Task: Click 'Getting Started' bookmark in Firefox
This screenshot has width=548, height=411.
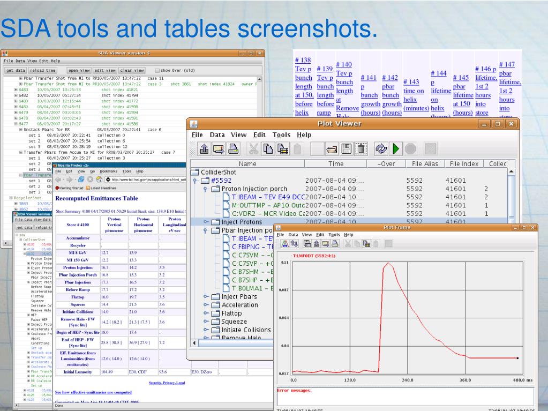Action: pyautogui.click(x=69, y=188)
